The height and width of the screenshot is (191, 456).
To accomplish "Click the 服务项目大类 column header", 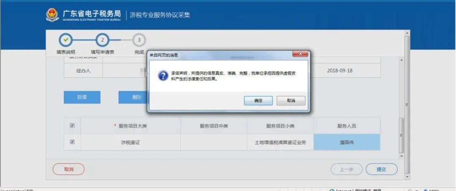I will pos(130,126).
